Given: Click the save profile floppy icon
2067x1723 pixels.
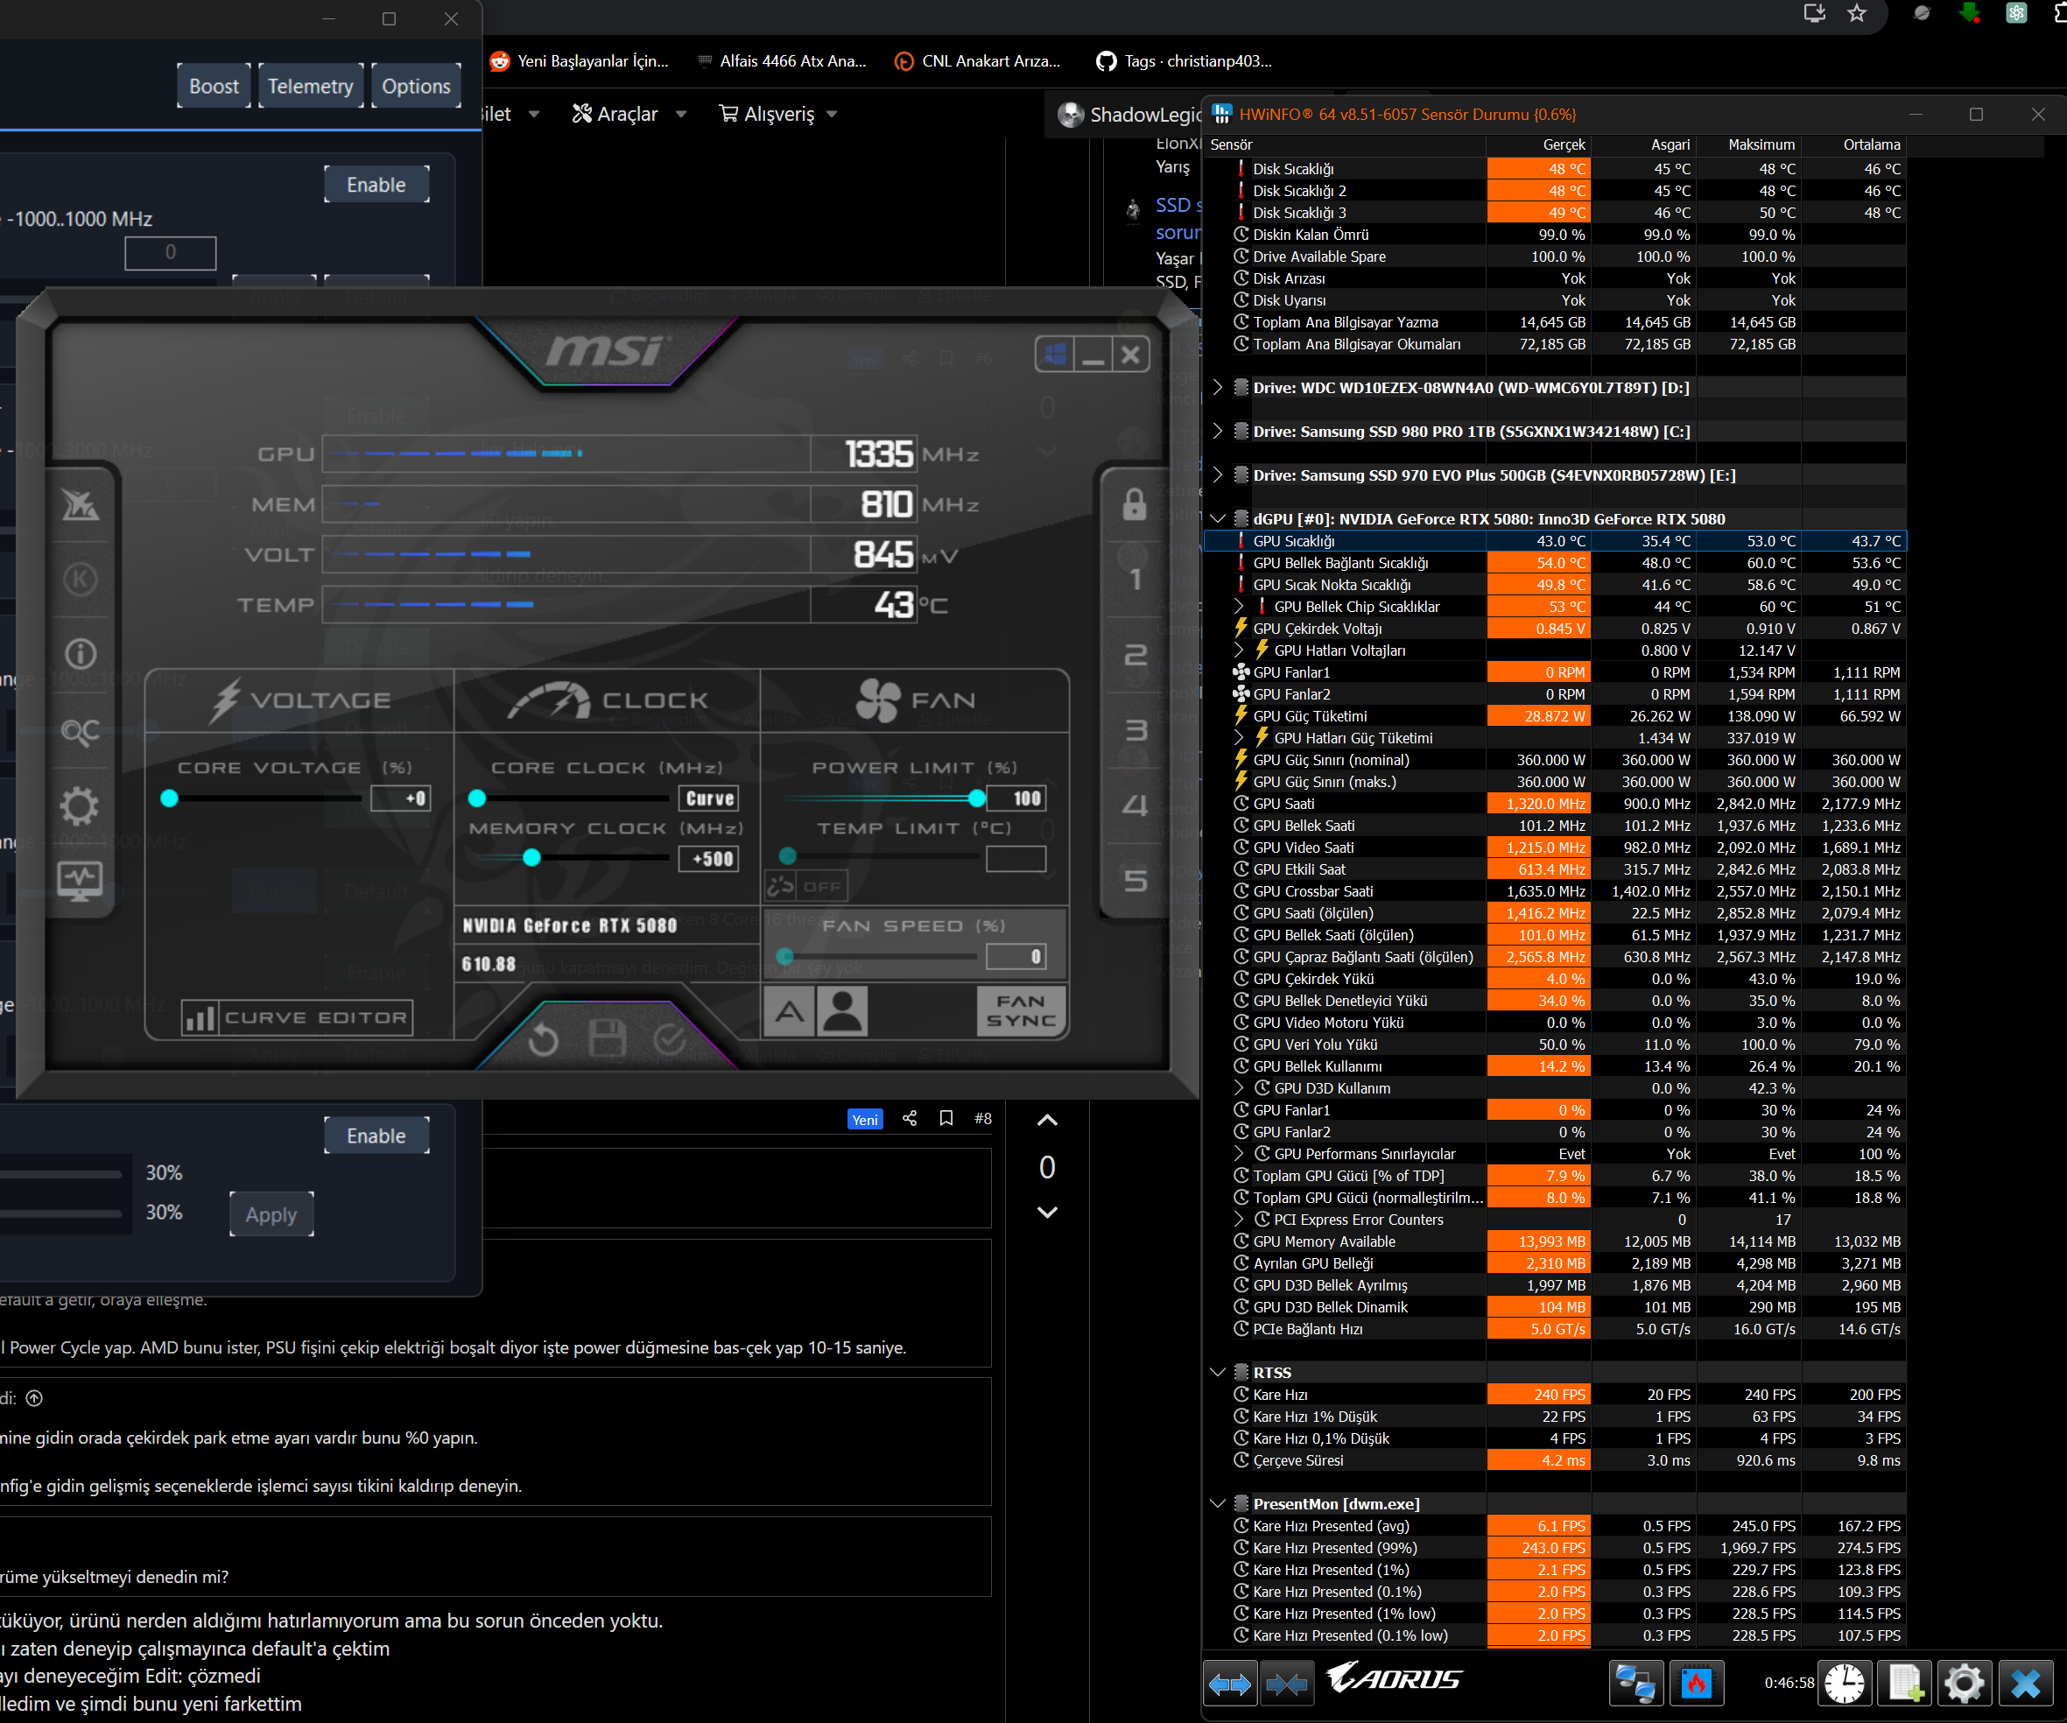Looking at the screenshot, I should click(607, 1038).
